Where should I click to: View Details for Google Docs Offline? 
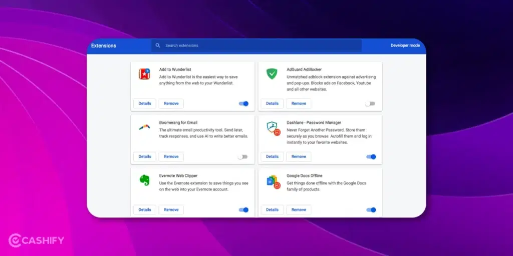point(272,209)
